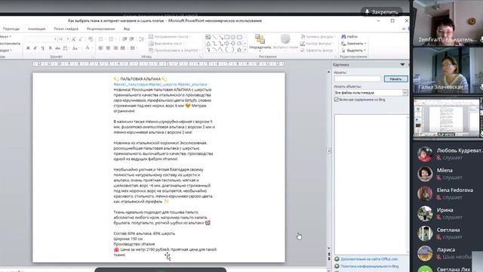Open the Animations ribbon tab
483x272 pixels.
pyautogui.click(x=37, y=29)
